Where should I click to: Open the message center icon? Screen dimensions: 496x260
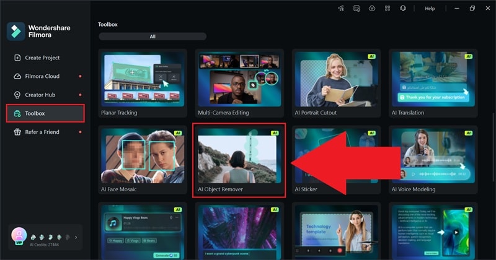point(356,9)
